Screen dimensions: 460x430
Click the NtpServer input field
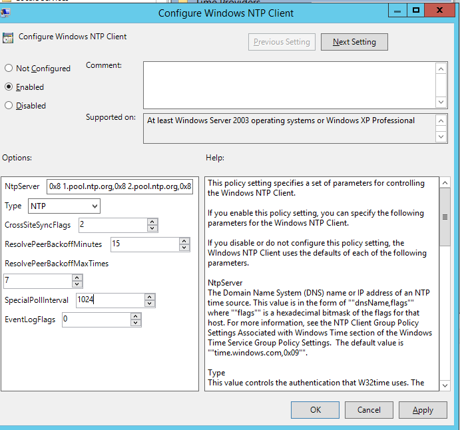click(x=120, y=186)
